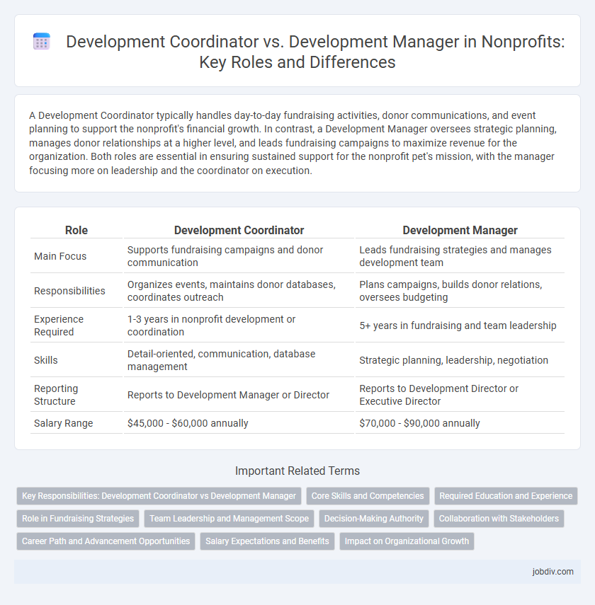Select the Experience Required row label
The width and height of the screenshot is (595, 605).
[59, 325]
